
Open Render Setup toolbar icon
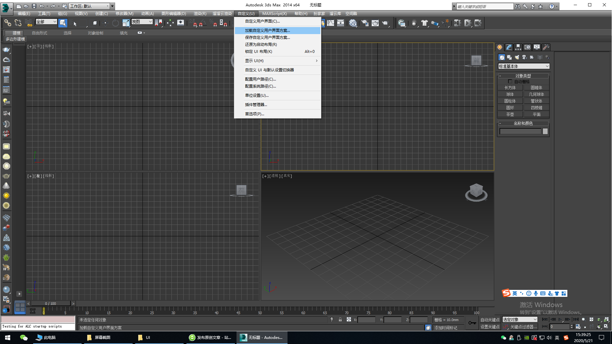(365, 23)
